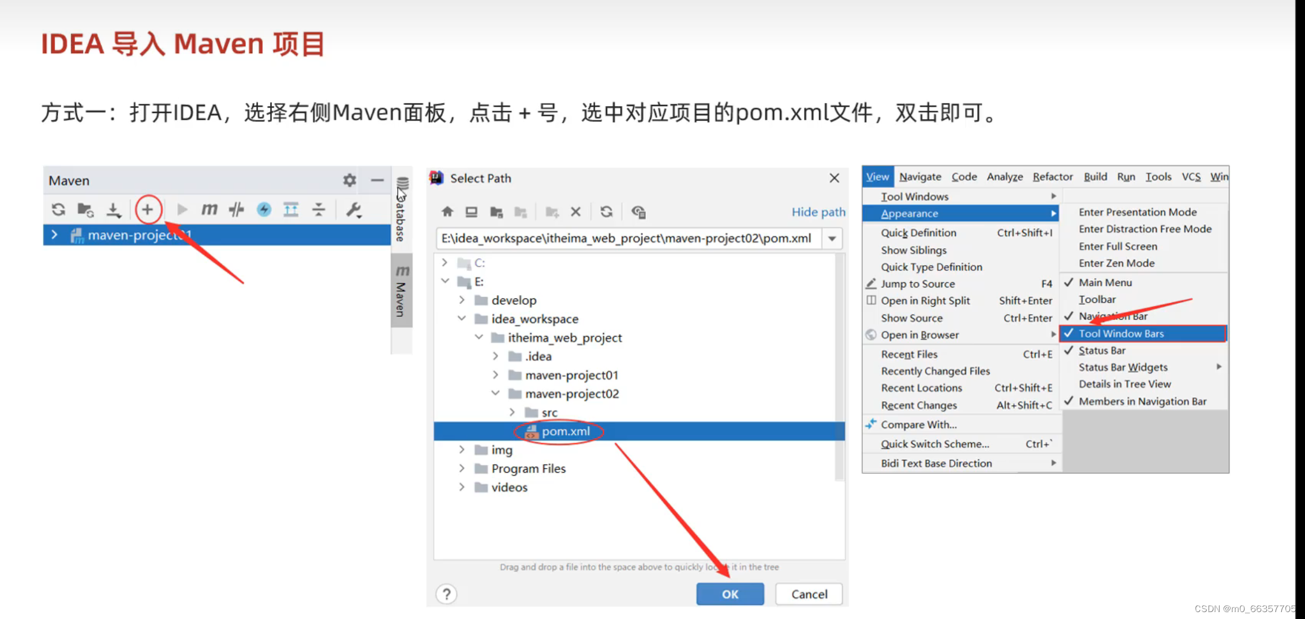Toggle Skip Tests lightning icon
This screenshot has height=619, width=1305.
tap(264, 210)
